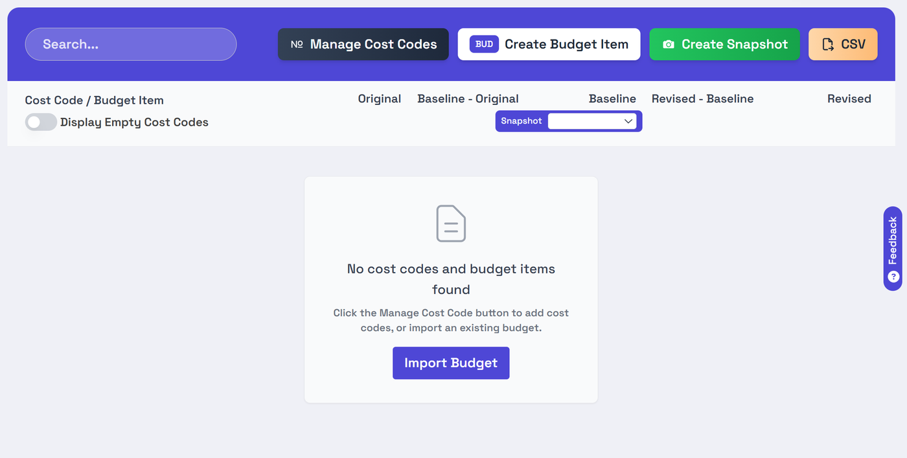907x458 pixels.
Task: Click the Cost Code / Budget Item header
Action: point(94,100)
